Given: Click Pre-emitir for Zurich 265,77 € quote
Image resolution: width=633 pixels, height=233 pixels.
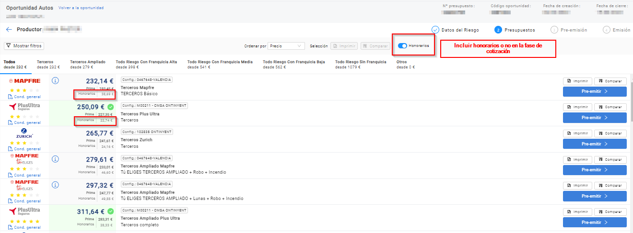Looking at the screenshot, I should pos(595,144).
